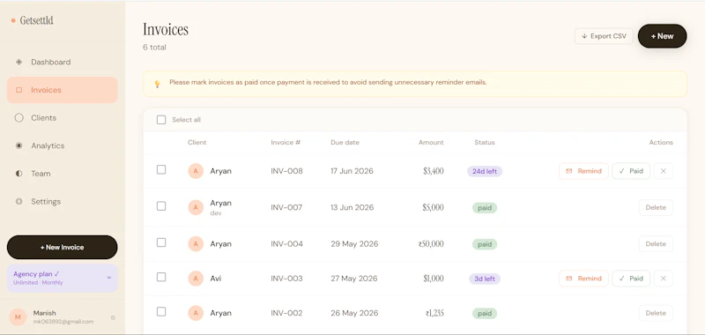Open the Dashboard page

62,62
